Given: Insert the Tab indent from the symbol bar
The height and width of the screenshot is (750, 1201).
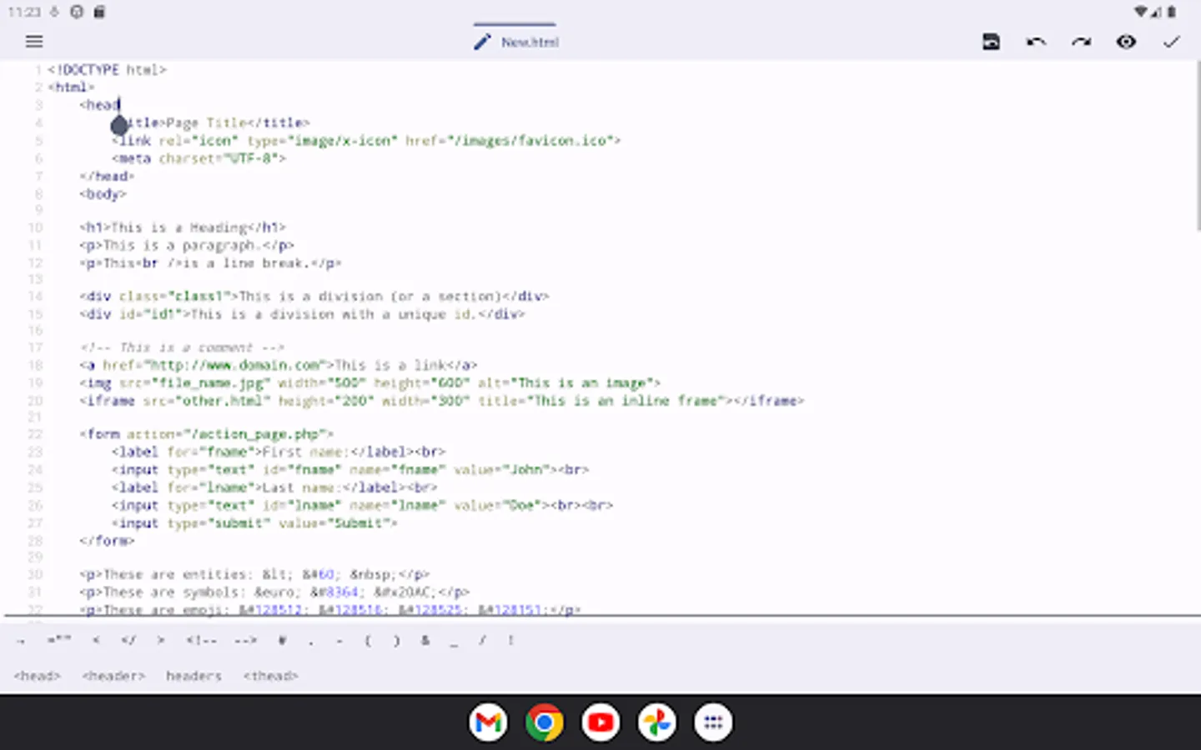Looking at the screenshot, I should tap(18, 640).
